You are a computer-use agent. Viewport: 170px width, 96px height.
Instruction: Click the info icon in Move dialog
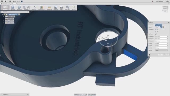(x=149, y=55)
